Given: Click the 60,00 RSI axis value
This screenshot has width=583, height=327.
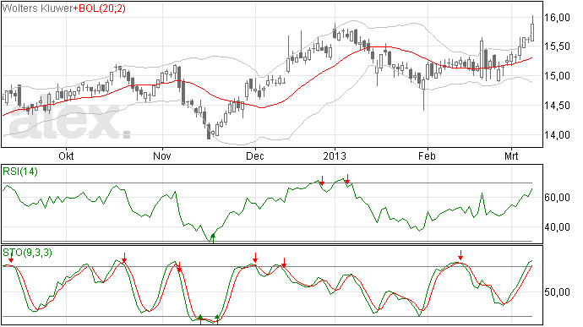Looking at the screenshot, I should coord(557,198).
